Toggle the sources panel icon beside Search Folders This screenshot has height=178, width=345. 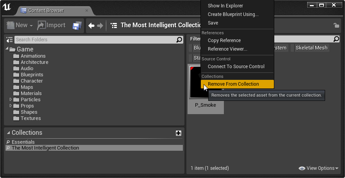click(x=9, y=40)
